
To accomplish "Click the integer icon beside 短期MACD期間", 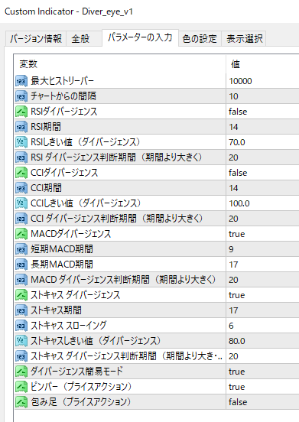I will point(21,249).
